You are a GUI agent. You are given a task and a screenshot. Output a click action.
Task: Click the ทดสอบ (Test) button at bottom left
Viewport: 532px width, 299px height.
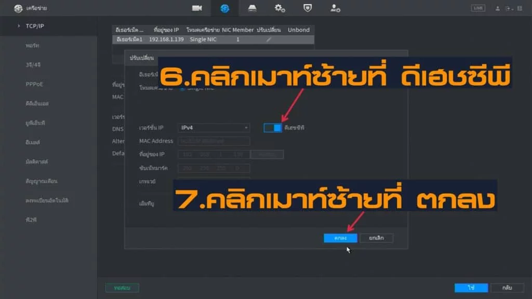tap(122, 288)
